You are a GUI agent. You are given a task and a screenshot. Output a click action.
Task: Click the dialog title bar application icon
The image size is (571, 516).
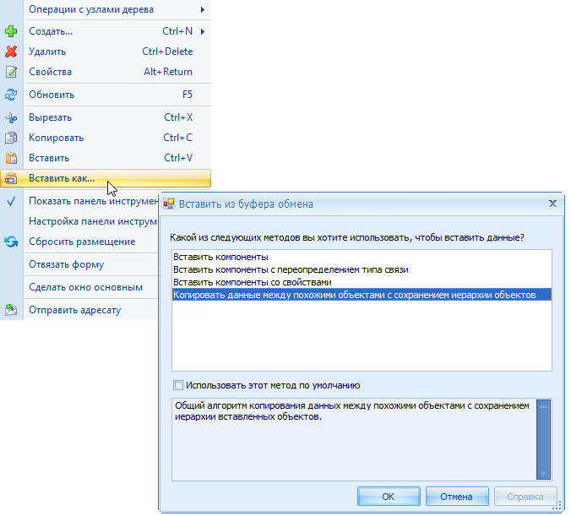pyautogui.click(x=169, y=204)
